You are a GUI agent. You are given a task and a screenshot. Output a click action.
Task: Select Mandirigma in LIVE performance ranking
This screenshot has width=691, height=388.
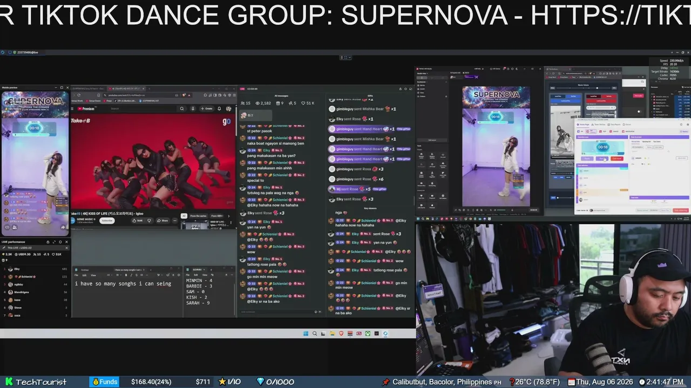tap(37, 292)
